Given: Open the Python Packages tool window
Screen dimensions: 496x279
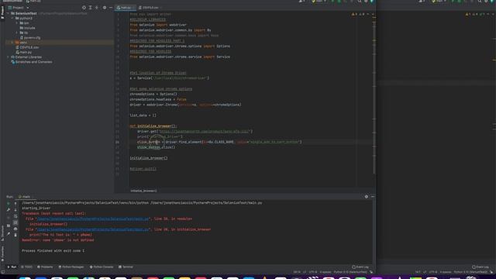Looking at the screenshot, I should pos(71,267).
